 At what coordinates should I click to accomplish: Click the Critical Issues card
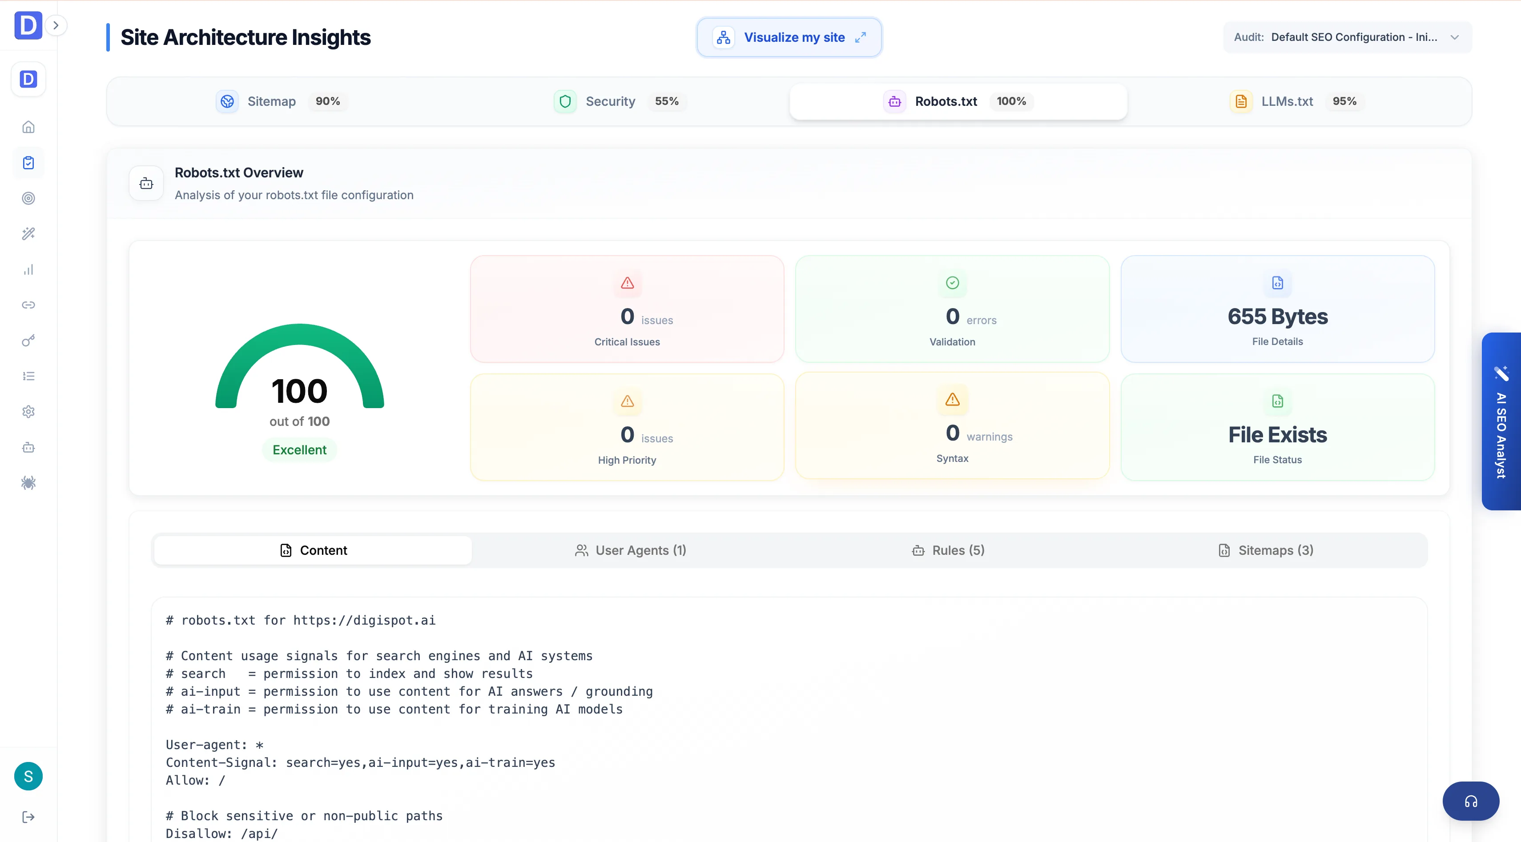pos(627,309)
